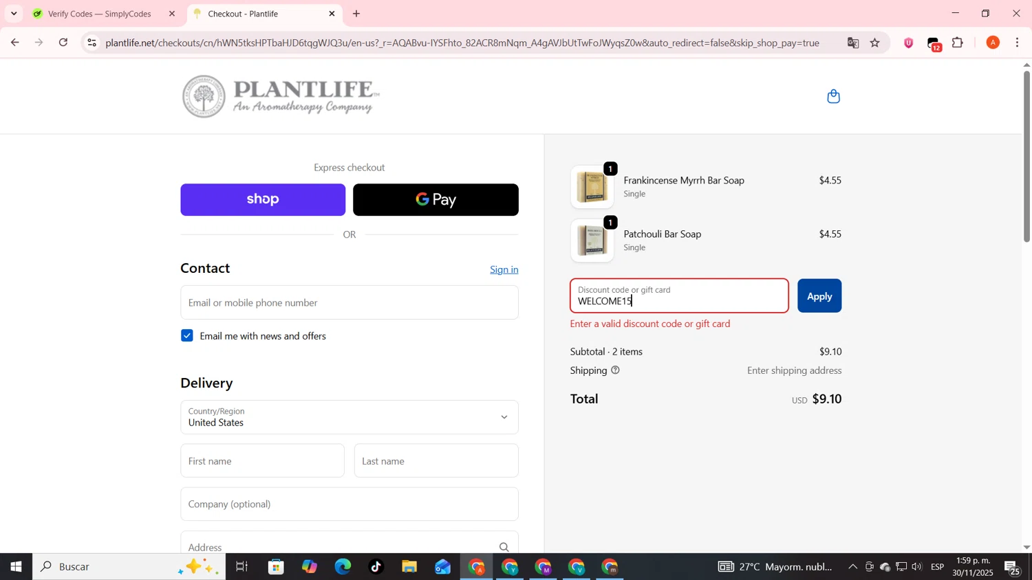This screenshot has width=1032, height=580.
Task: Click the invalid discount code error message
Action: 650,324
